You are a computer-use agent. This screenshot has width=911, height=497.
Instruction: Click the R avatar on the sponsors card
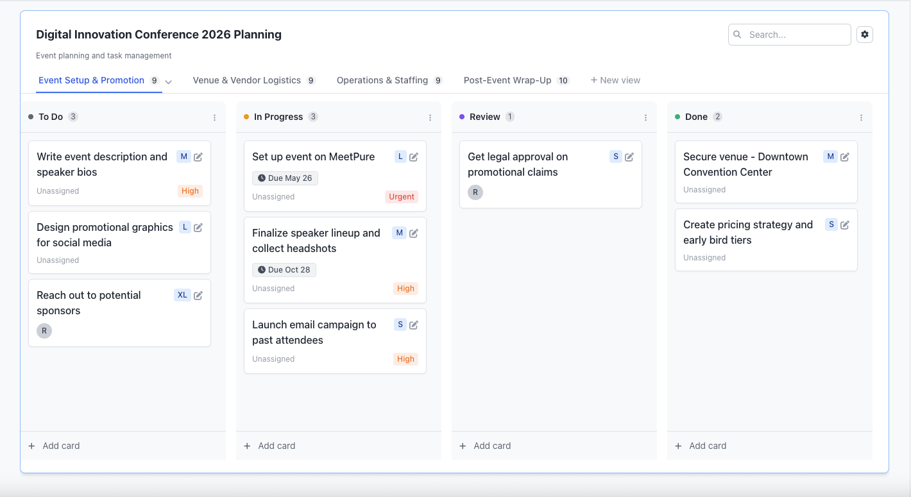[44, 330]
